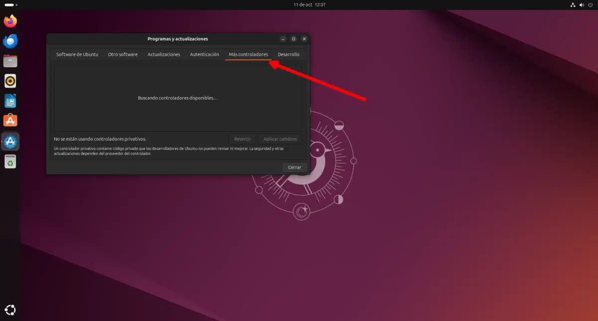The image size is (598, 321).
Task: Open Rhythmbox music player in dock
Action: (x=10, y=81)
